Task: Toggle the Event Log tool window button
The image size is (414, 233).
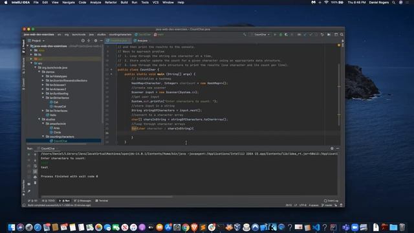Action: click(x=331, y=201)
